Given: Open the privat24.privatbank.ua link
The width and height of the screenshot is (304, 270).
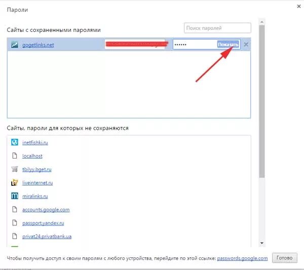Looking at the screenshot, I should tap(47, 237).
